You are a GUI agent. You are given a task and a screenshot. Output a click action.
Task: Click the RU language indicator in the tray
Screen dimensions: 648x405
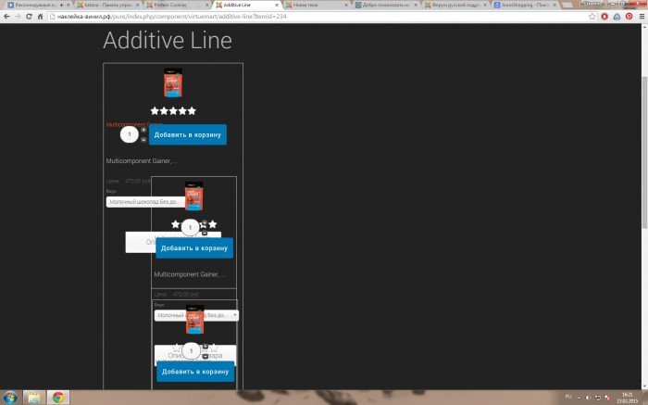(568, 397)
